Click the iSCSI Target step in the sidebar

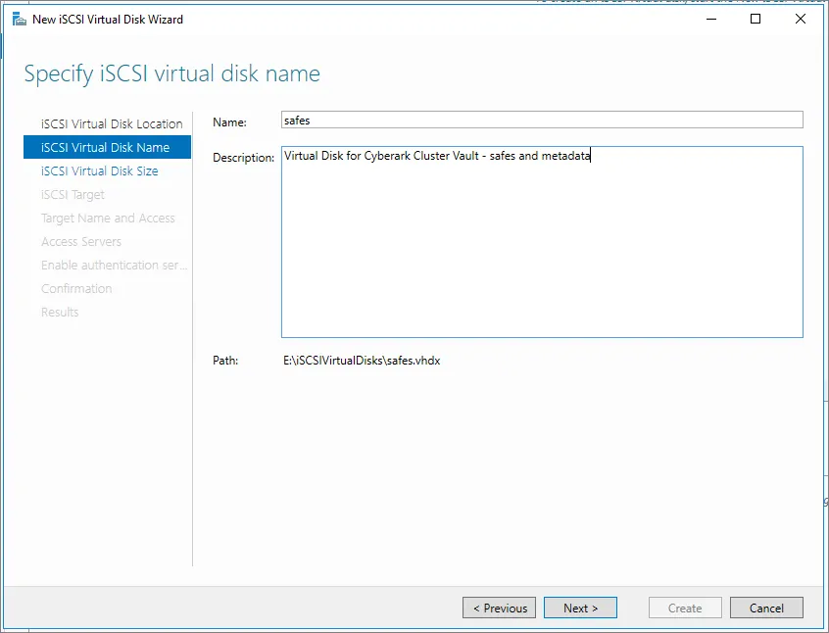point(73,195)
